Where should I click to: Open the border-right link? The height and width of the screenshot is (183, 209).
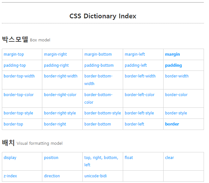coord(55,124)
